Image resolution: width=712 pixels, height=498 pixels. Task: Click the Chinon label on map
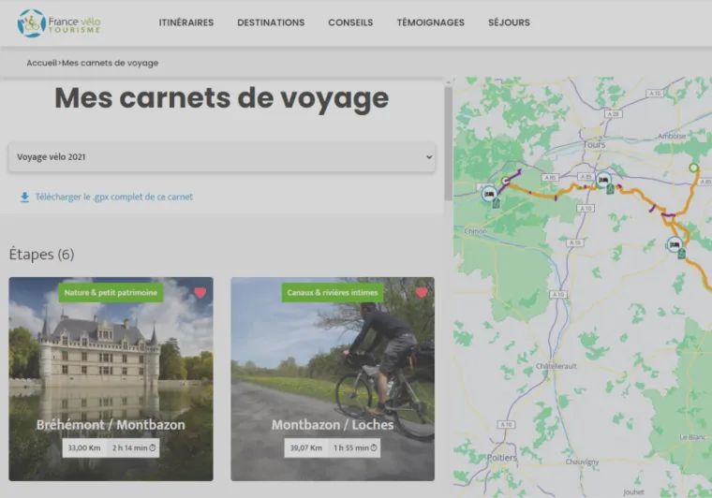475,231
